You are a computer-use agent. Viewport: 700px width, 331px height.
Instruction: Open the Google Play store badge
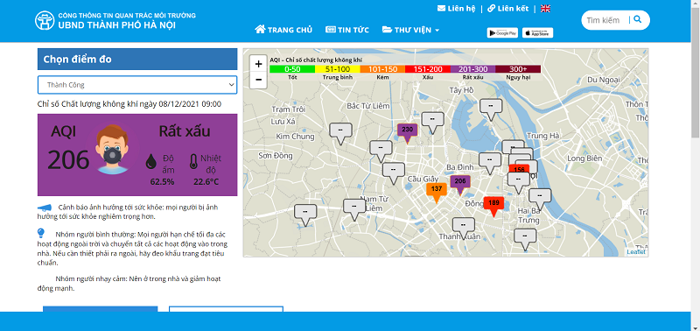point(502,32)
